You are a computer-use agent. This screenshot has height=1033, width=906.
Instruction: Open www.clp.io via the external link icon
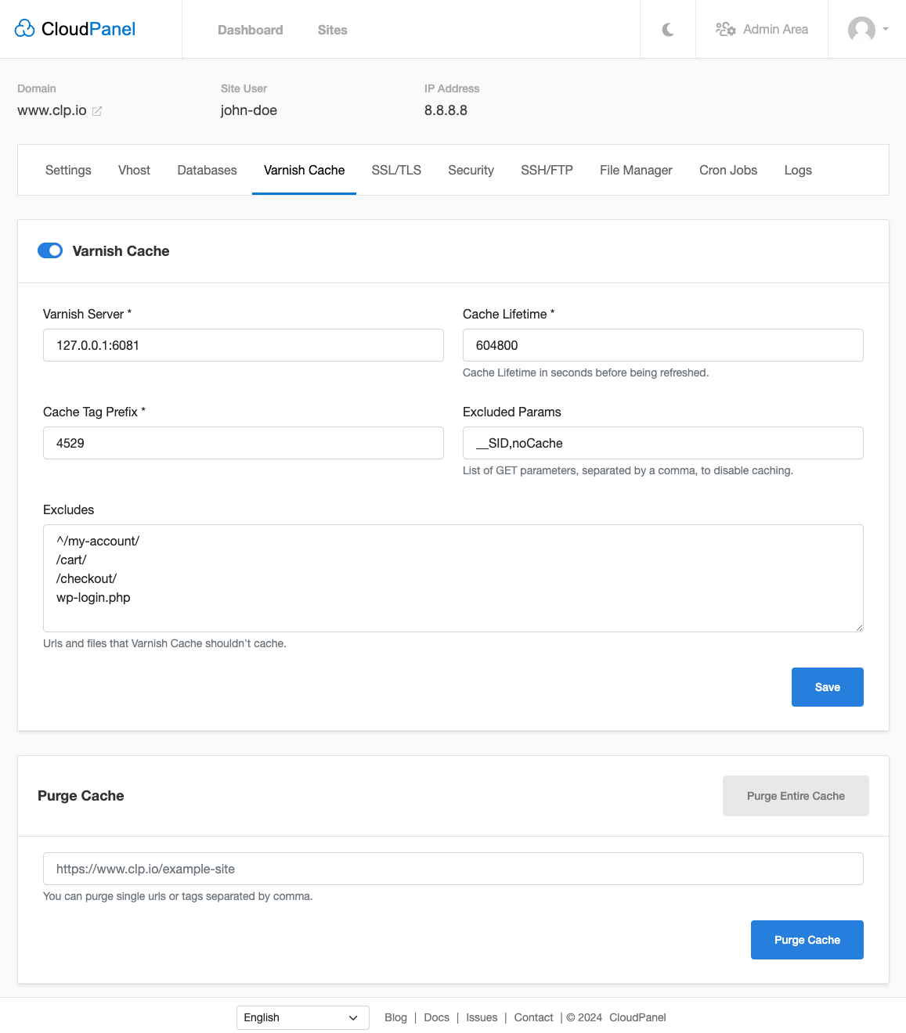tap(97, 110)
